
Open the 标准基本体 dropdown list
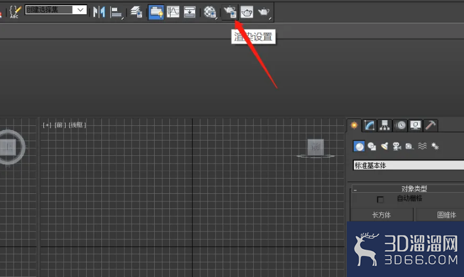click(x=408, y=165)
